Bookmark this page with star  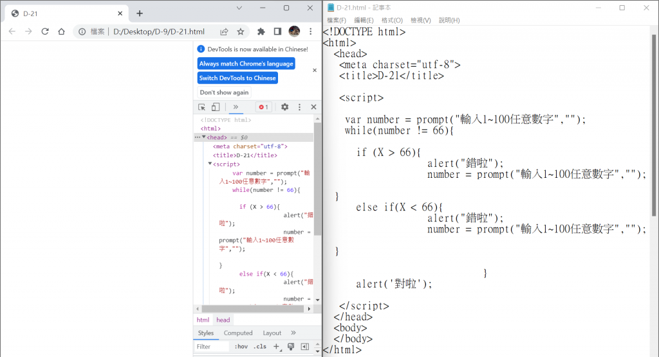(x=241, y=31)
